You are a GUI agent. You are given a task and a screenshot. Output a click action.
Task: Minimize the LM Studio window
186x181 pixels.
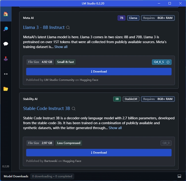click(x=159, y=3)
